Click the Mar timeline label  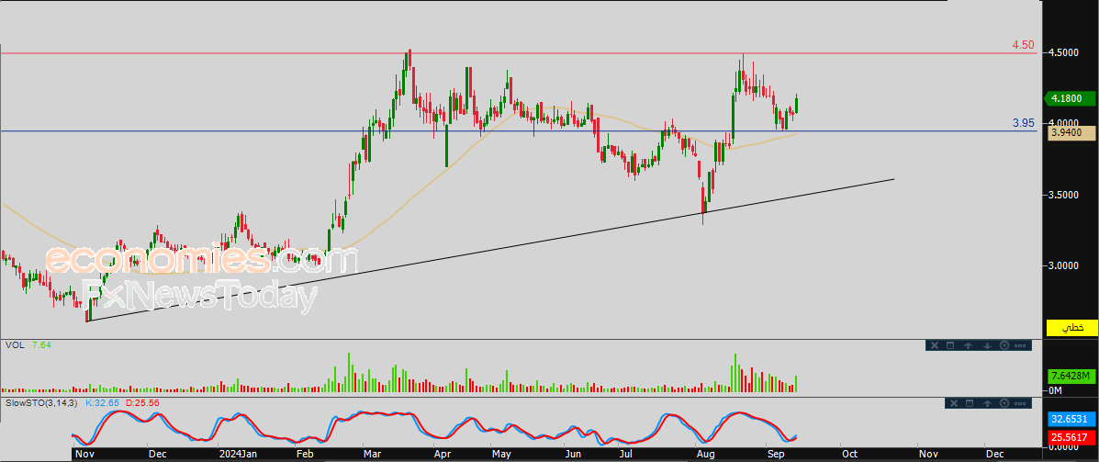tap(370, 455)
